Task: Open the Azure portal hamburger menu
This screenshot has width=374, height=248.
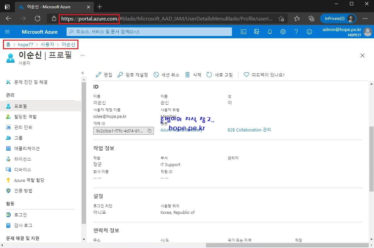Action: [7, 32]
